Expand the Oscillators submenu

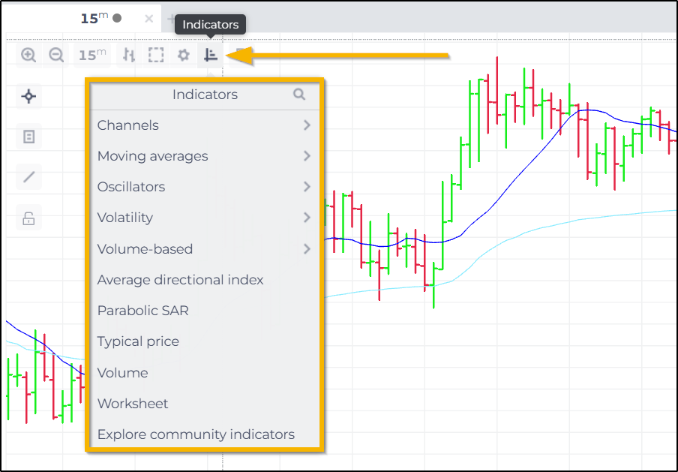205,186
